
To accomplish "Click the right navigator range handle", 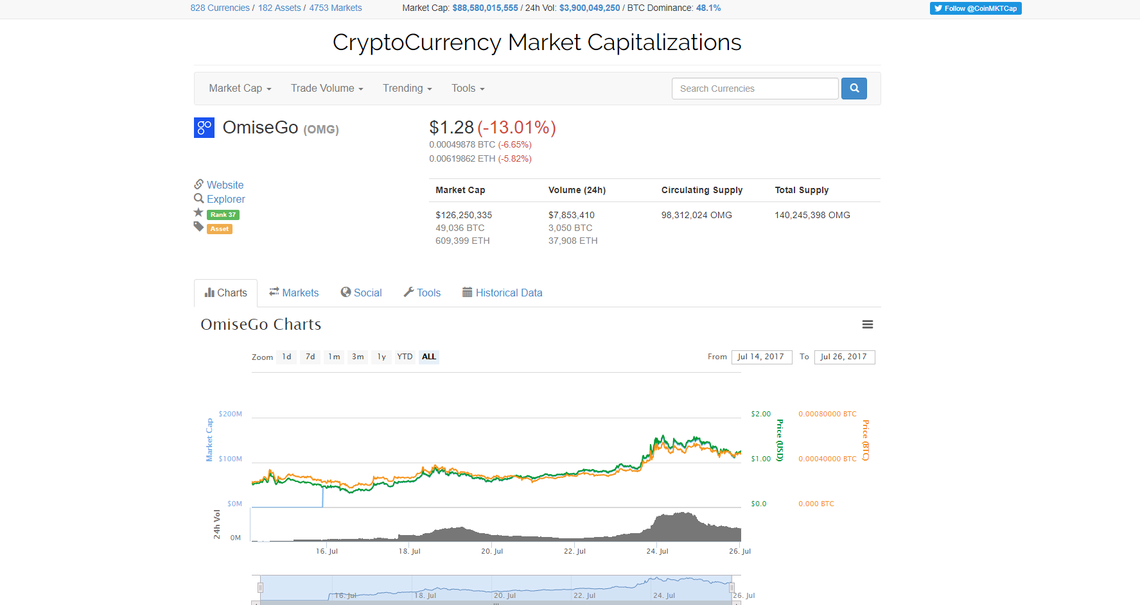I will click(x=732, y=587).
